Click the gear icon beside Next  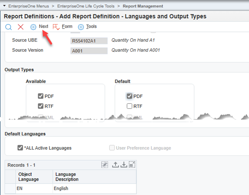point(33,27)
